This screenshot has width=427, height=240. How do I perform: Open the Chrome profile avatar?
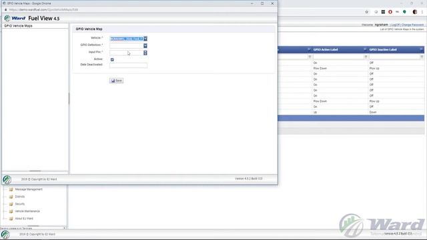click(415, 12)
